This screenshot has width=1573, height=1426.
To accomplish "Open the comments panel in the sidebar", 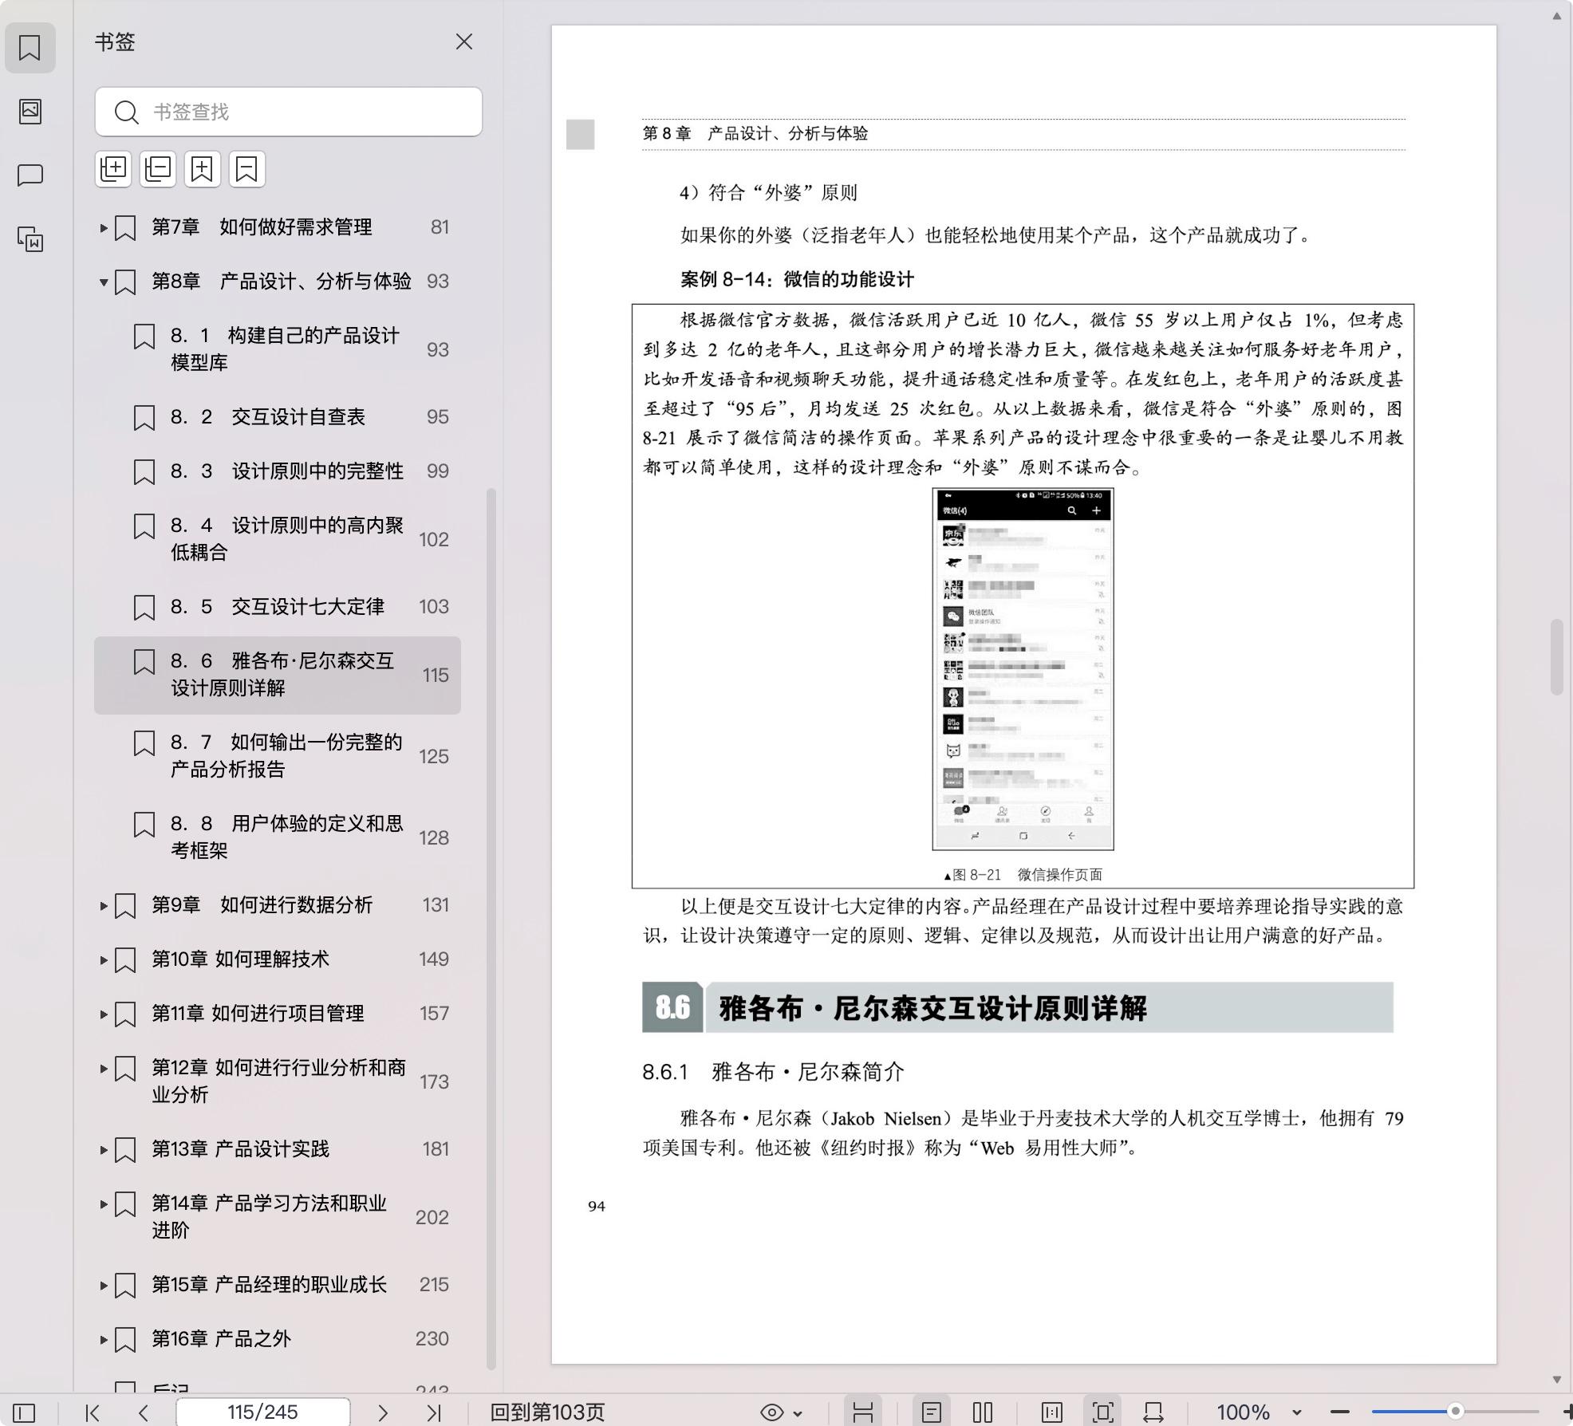I will [30, 175].
